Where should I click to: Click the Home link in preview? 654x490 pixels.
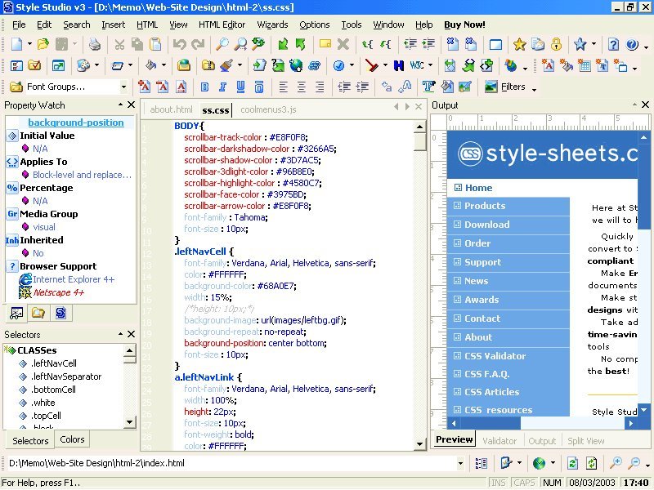[x=478, y=188]
